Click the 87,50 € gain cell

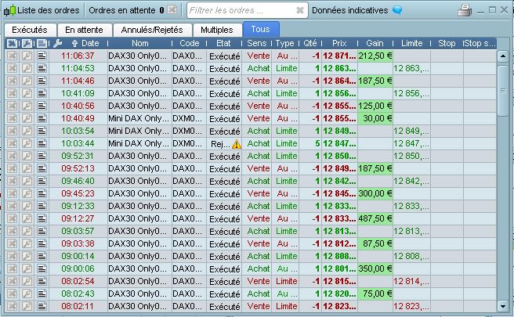(375, 243)
